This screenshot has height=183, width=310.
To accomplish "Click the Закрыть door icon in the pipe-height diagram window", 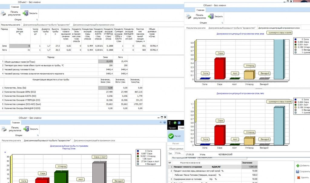I will point(26,129).
